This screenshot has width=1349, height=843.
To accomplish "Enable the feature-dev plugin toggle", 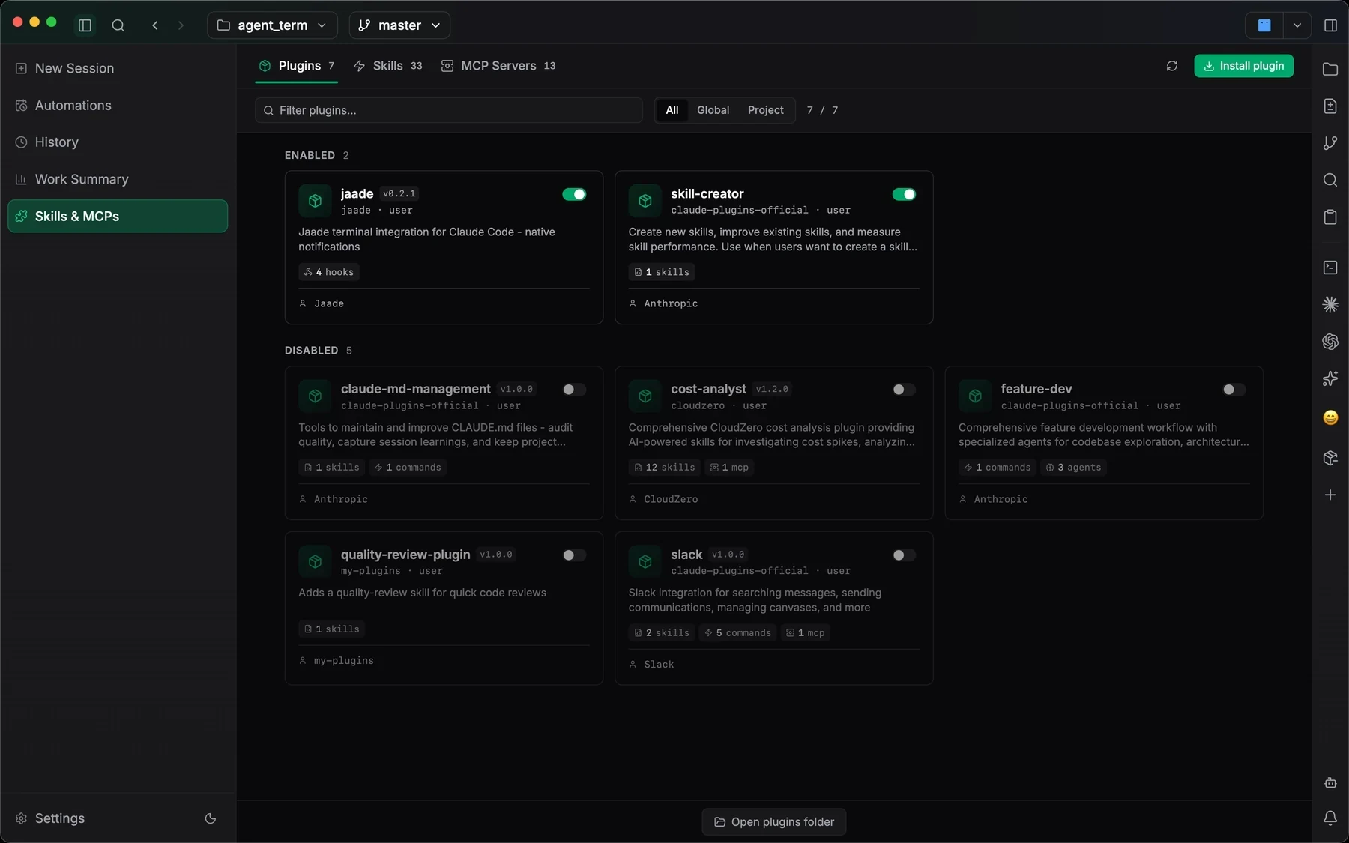I will pyautogui.click(x=1234, y=390).
